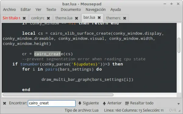Expand the search bar options arrow
183x114 pixels.
tap(178, 104)
